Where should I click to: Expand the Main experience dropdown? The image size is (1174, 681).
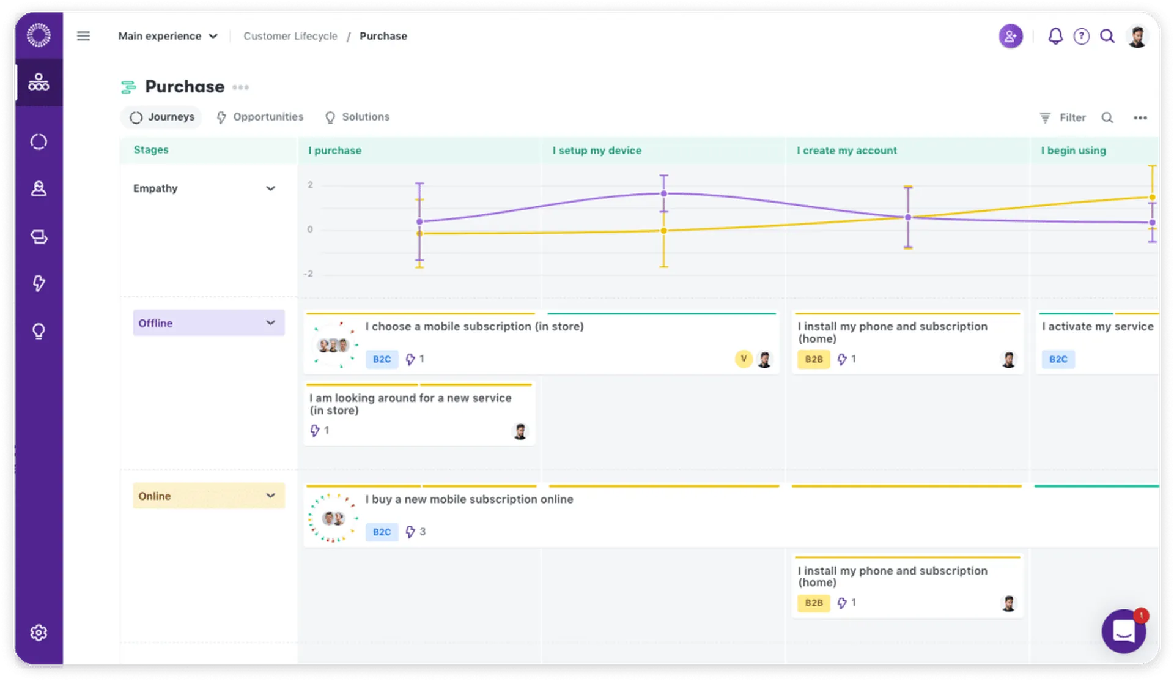pyautogui.click(x=168, y=36)
